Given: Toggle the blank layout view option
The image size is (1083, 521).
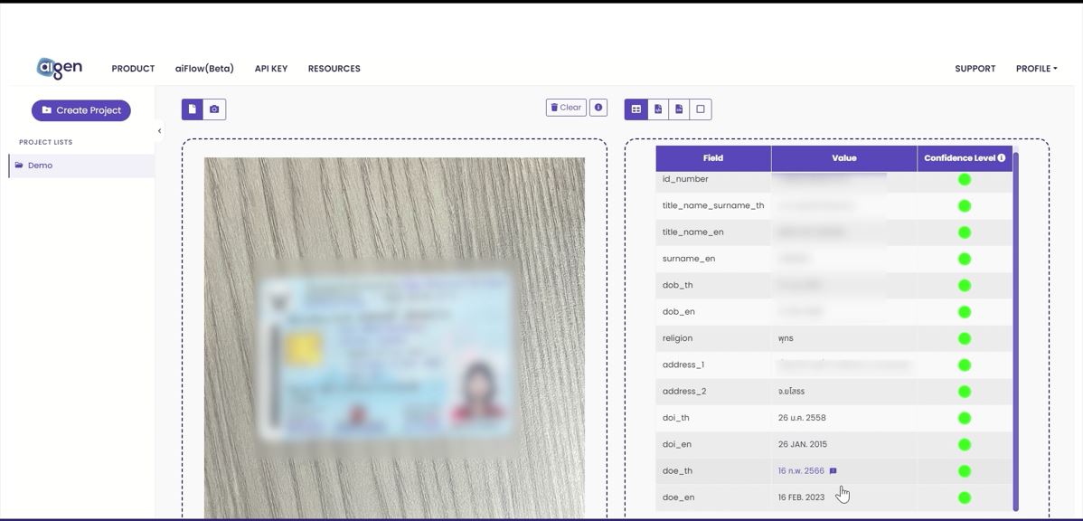Looking at the screenshot, I should click(699, 109).
